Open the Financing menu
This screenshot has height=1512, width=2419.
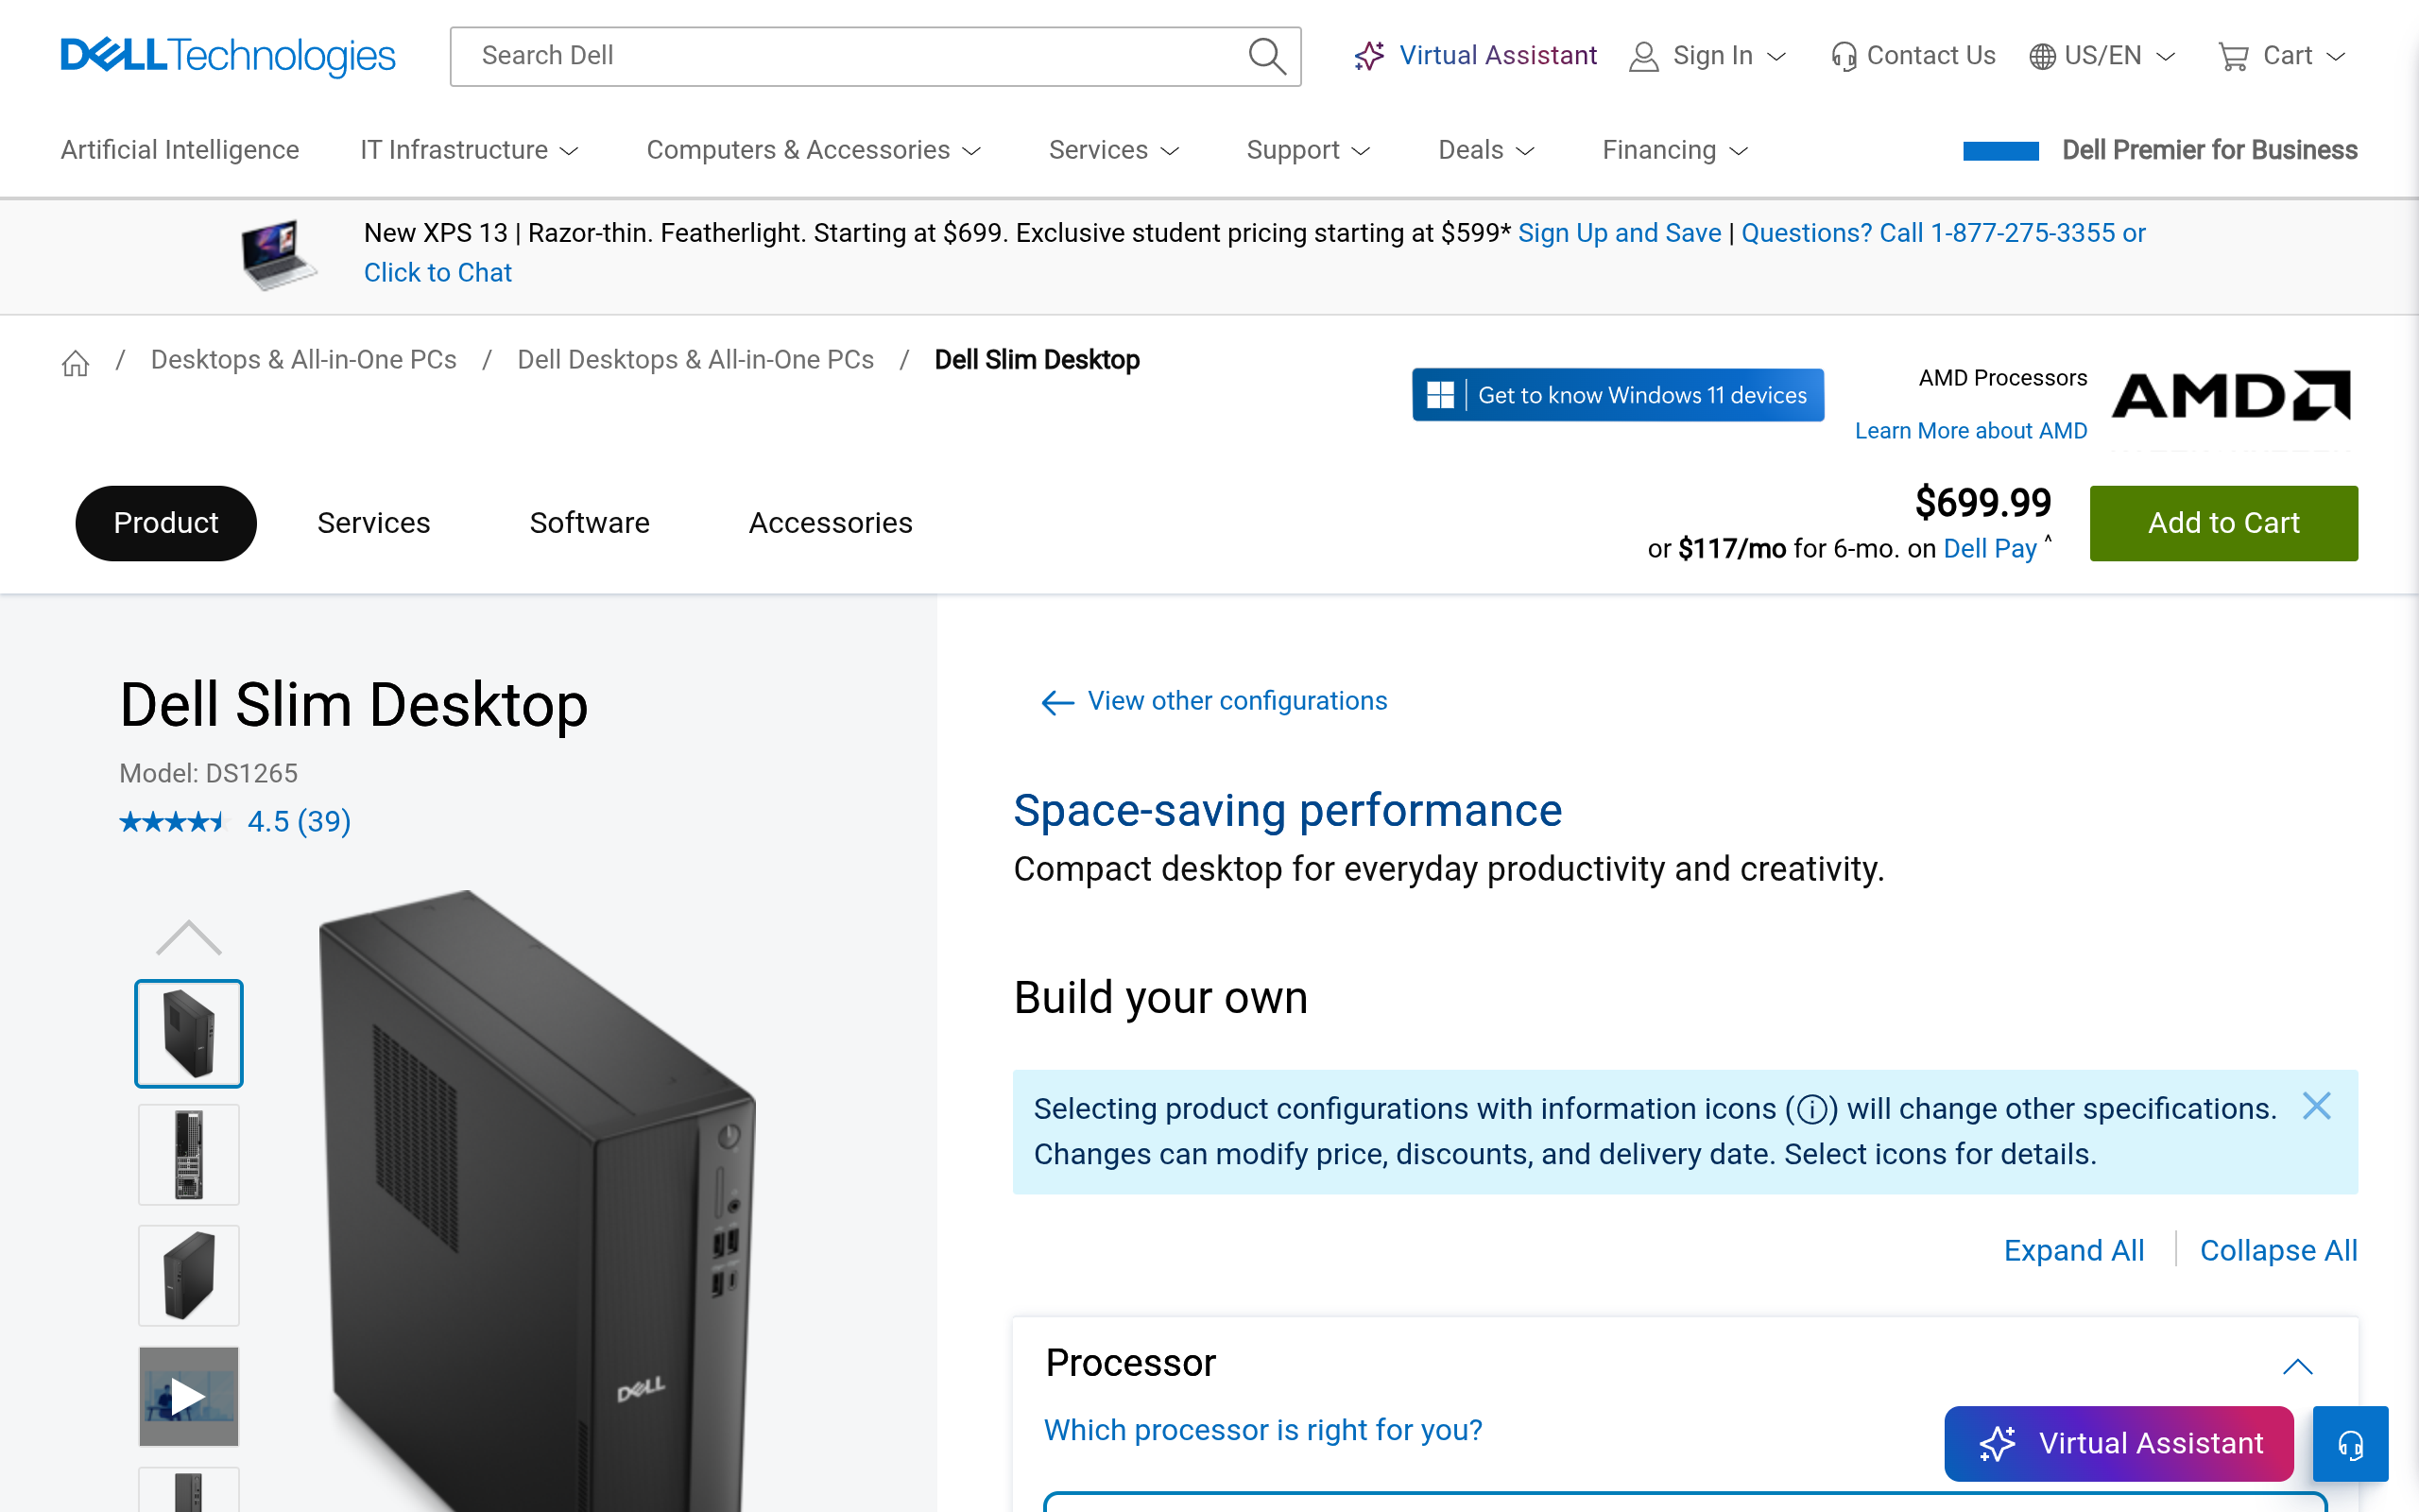pos(1675,150)
